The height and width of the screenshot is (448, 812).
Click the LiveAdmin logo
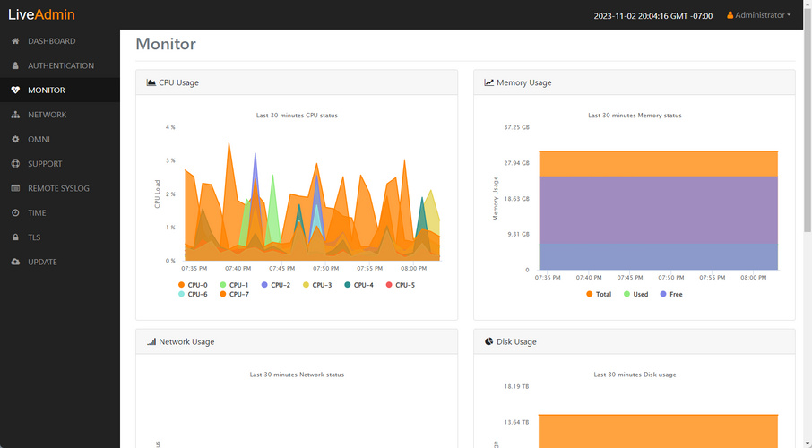click(x=41, y=14)
